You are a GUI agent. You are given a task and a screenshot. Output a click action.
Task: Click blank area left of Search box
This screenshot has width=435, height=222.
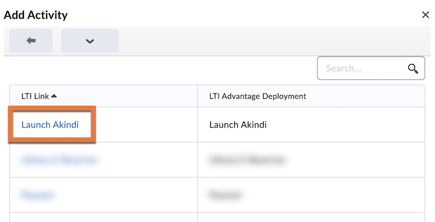[x=163, y=68]
